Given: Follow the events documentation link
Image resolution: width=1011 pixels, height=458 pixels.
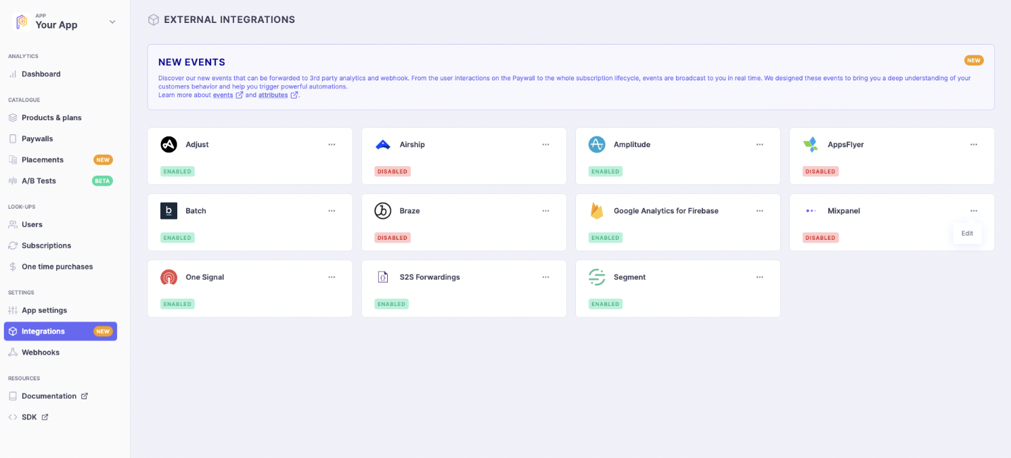Looking at the screenshot, I should coord(223,95).
